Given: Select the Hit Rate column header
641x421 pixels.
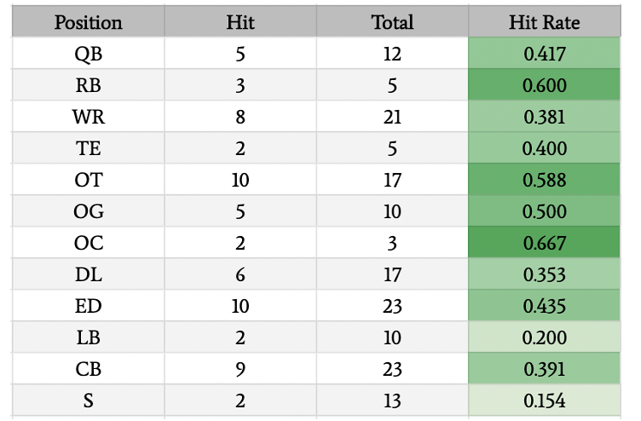Looking at the screenshot, I should [544, 21].
